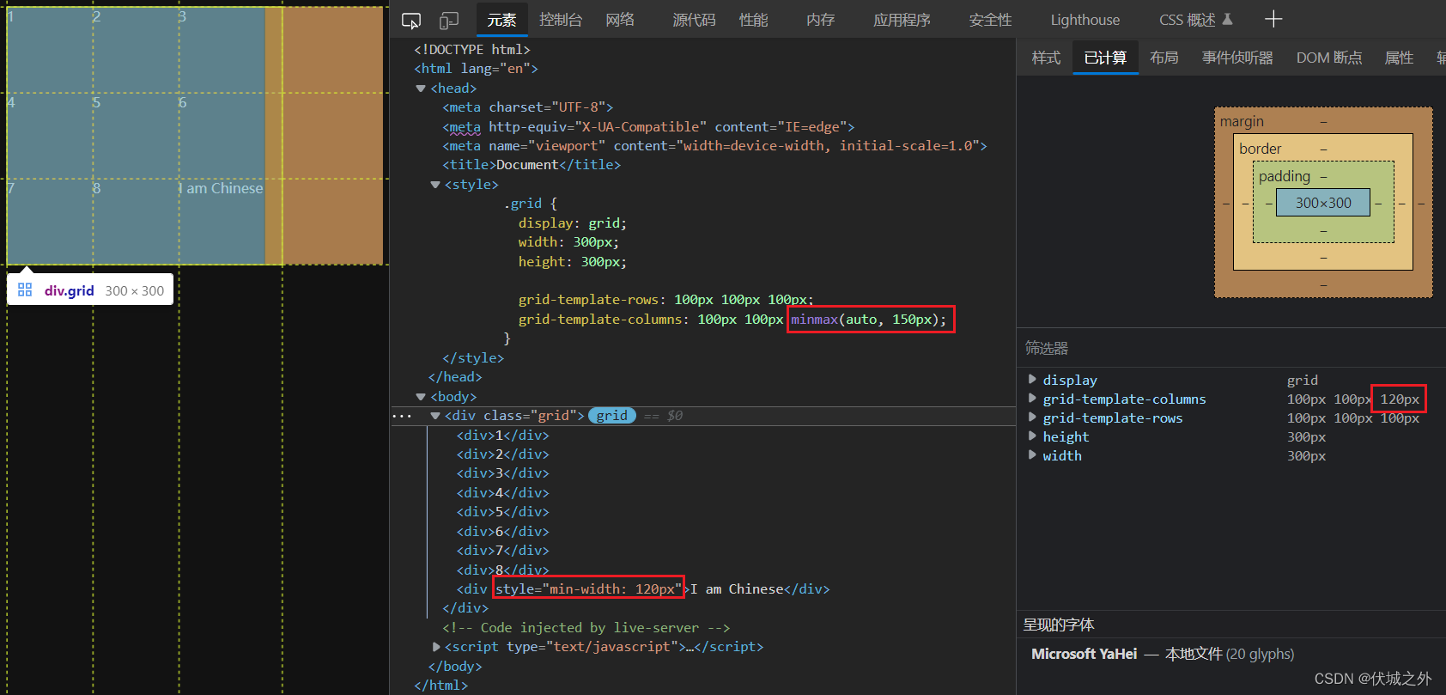This screenshot has height=695, width=1446.
Task: Select the div 6 element row
Action: tap(502, 532)
